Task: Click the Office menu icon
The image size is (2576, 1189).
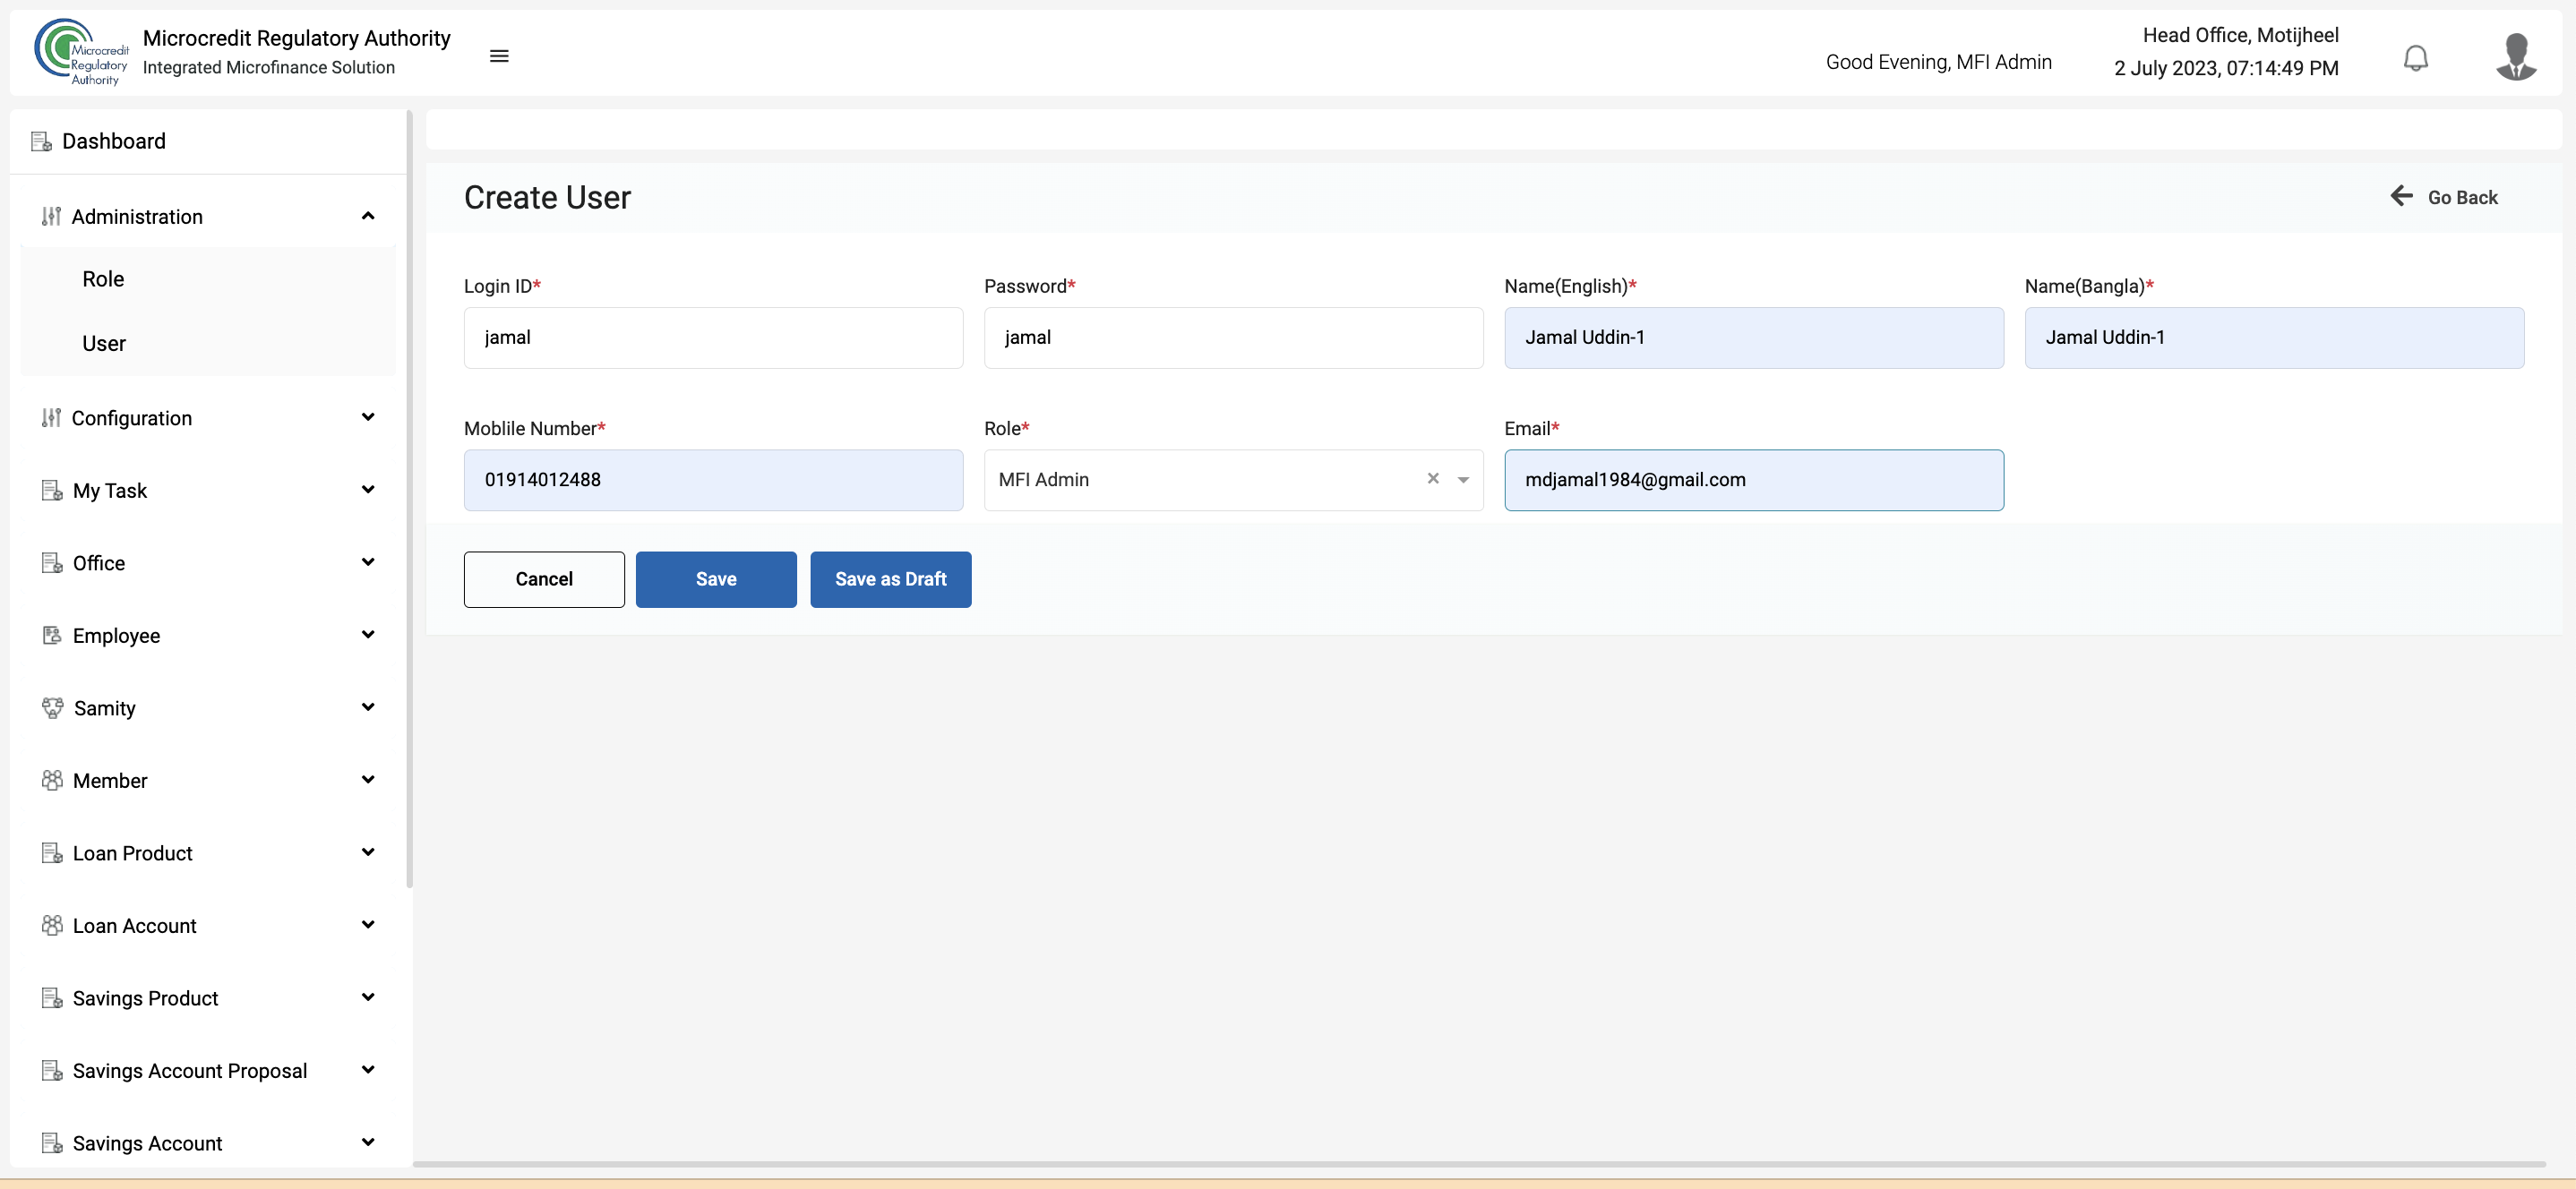Action: click(52, 562)
